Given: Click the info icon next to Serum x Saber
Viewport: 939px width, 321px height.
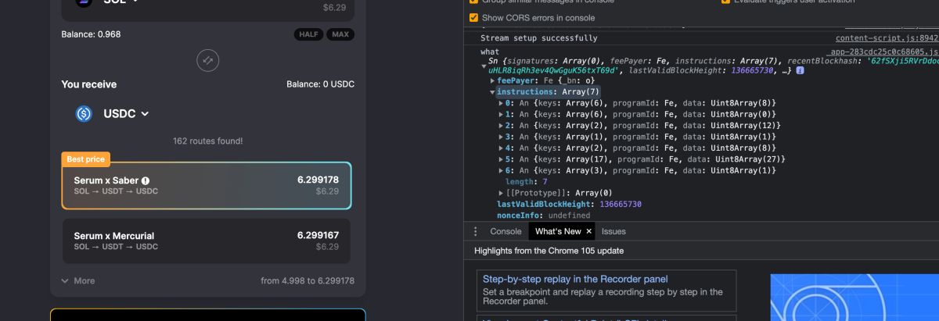Looking at the screenshot, I should coord(146,180).
